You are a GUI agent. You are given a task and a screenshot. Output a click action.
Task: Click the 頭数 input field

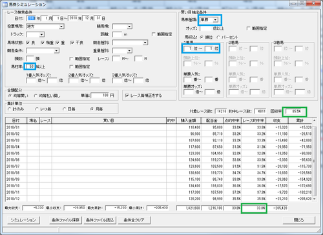pyautogui.click(x=30, y=59)
